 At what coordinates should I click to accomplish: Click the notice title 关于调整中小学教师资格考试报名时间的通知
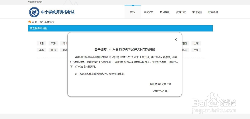click(125, 50)
